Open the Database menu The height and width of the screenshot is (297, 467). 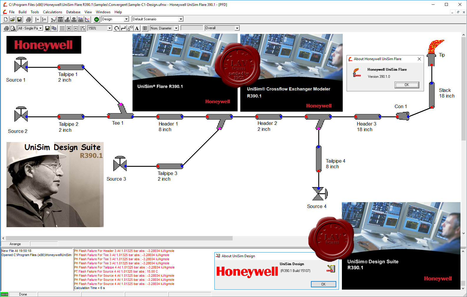[73, 12]
